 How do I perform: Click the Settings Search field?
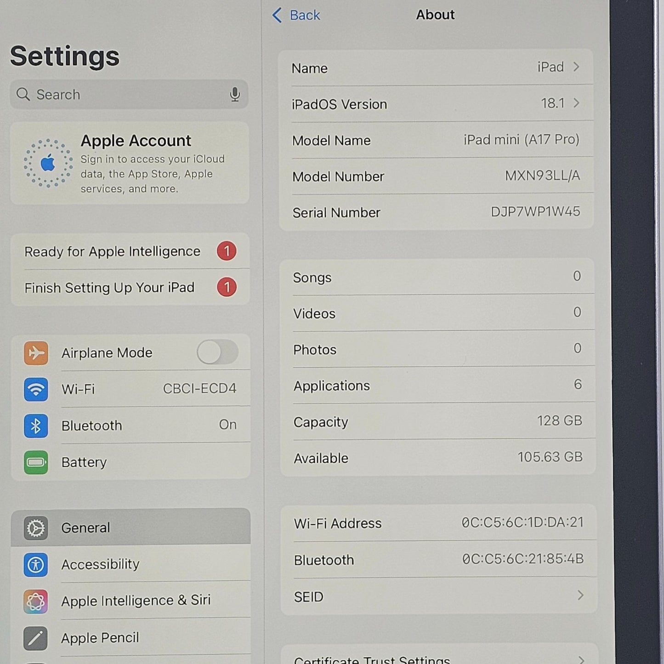click(x=129, y=94)
